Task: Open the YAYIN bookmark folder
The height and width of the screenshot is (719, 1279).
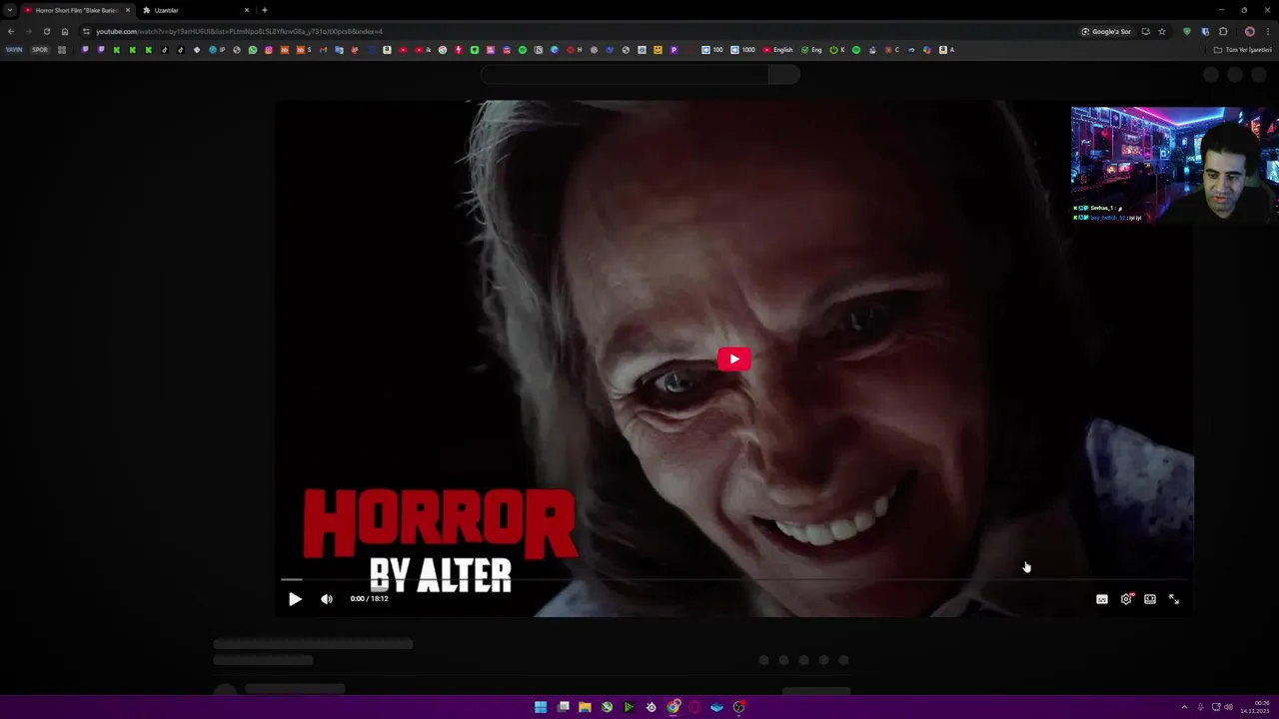Action: pyautogui.click(x=14, y=50)
